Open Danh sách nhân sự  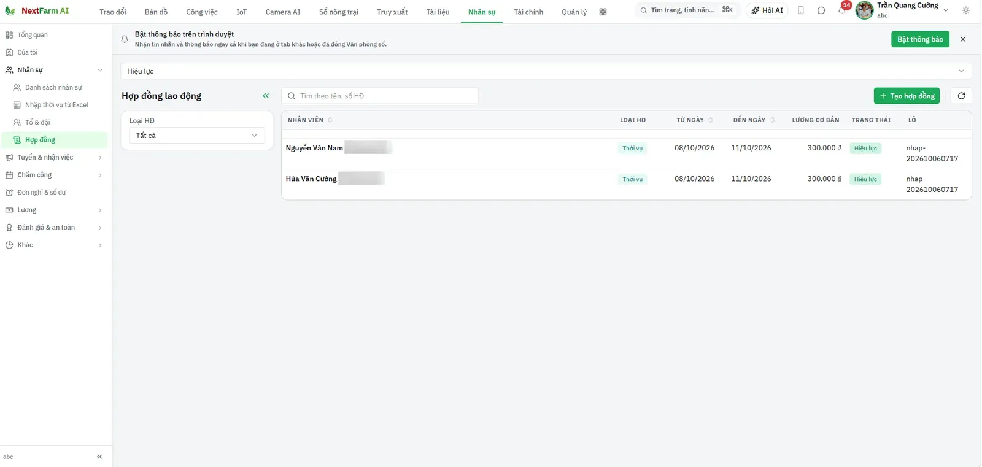pos(55,88)
